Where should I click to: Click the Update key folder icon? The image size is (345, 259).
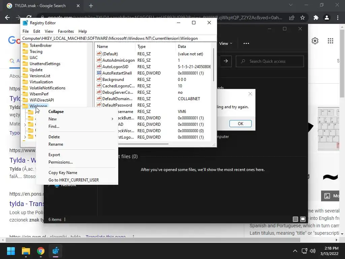click(x=26, y=69)
